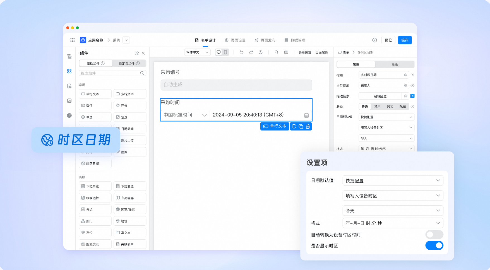Expand 填写人设备时区 dropdown in 设置项 card
490x270 pixels.
[x=393, y=196]
